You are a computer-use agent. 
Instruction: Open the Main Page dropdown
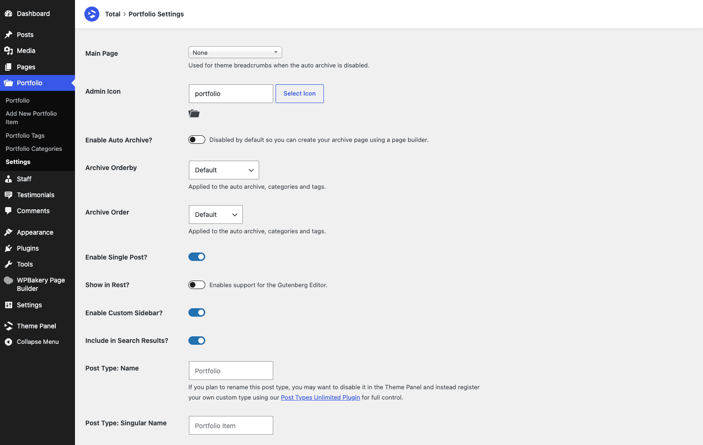[235, 52]
